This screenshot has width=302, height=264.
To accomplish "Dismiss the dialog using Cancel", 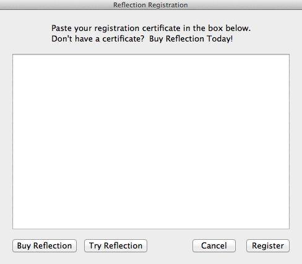I will (x=214, y=245).
